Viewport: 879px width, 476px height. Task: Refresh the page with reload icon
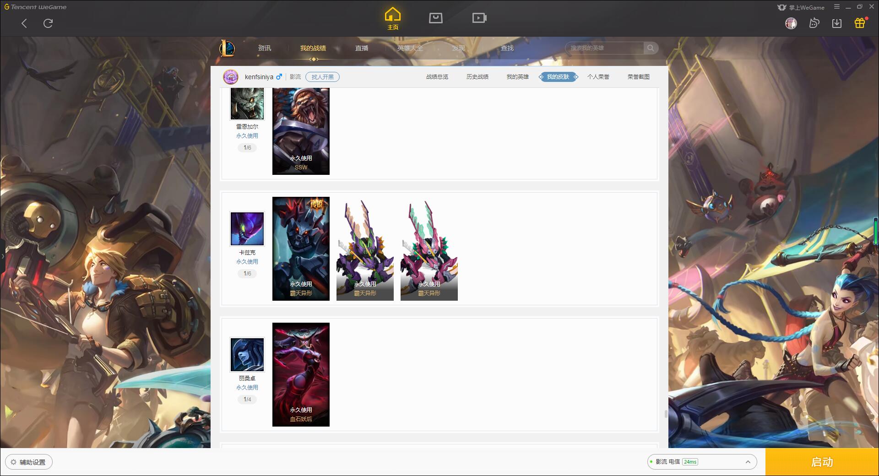point(48,23)
